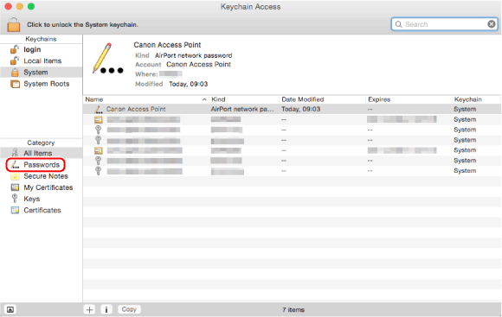Click the lock icon to unlock System keychain
Image resolution: width=502 pixels, height=317 pixels.
pyautogui.click(x=14, y=24)
